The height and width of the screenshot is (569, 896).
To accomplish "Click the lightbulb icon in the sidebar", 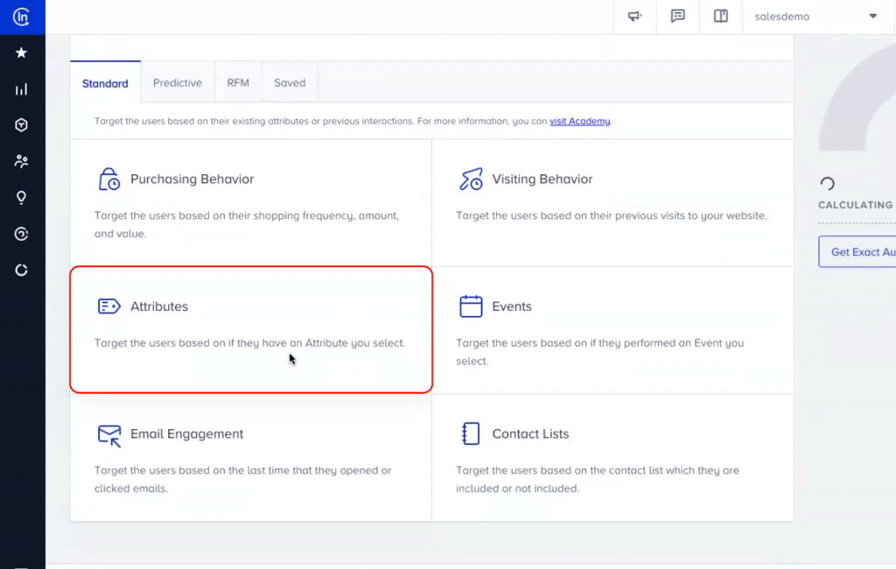I will point(22,198).
